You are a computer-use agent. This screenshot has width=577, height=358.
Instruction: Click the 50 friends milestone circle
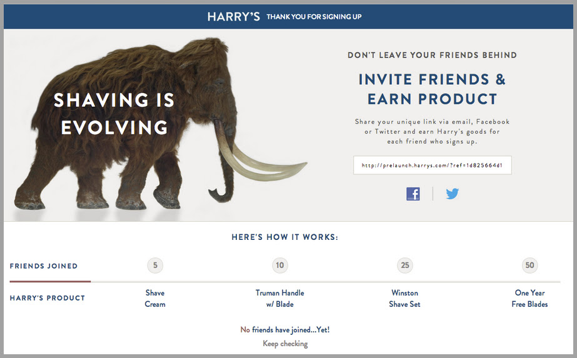[529, 266]
